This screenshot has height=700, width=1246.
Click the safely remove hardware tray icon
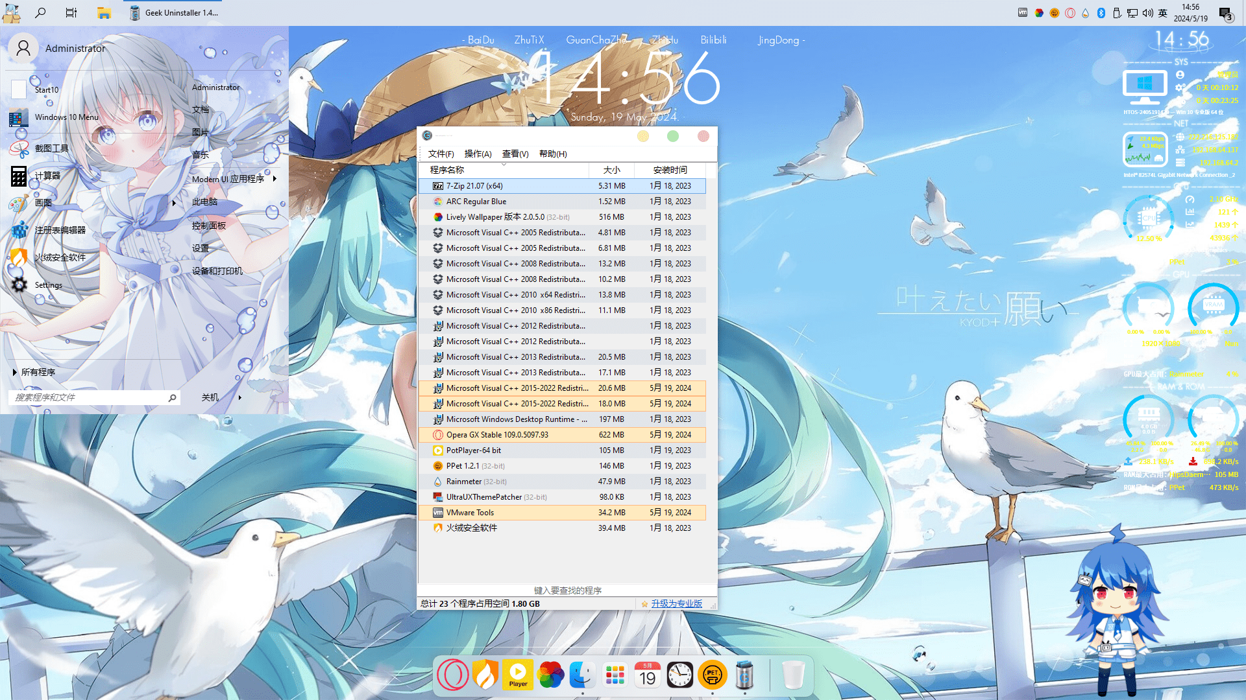[x=1117, y=12]
